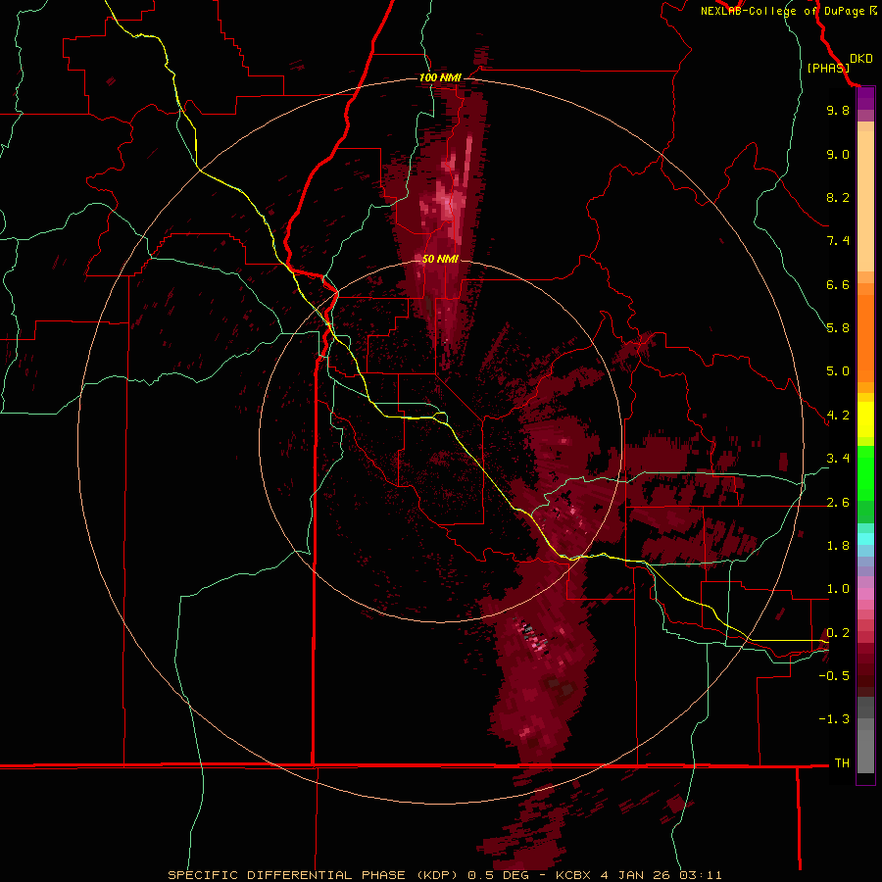Click the -0.5 value on the legend

click(834, 676)
